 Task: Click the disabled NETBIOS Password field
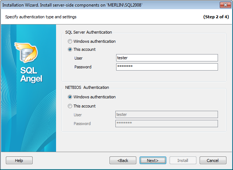click(167, 124)
